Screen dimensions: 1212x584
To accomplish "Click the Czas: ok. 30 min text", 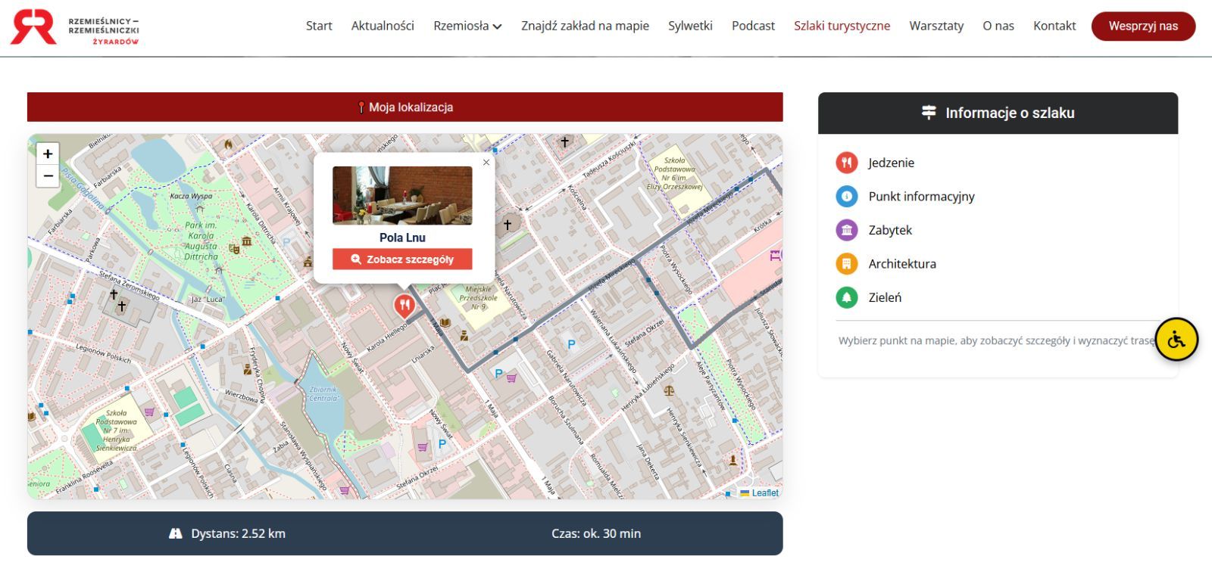I will (596, 533).
